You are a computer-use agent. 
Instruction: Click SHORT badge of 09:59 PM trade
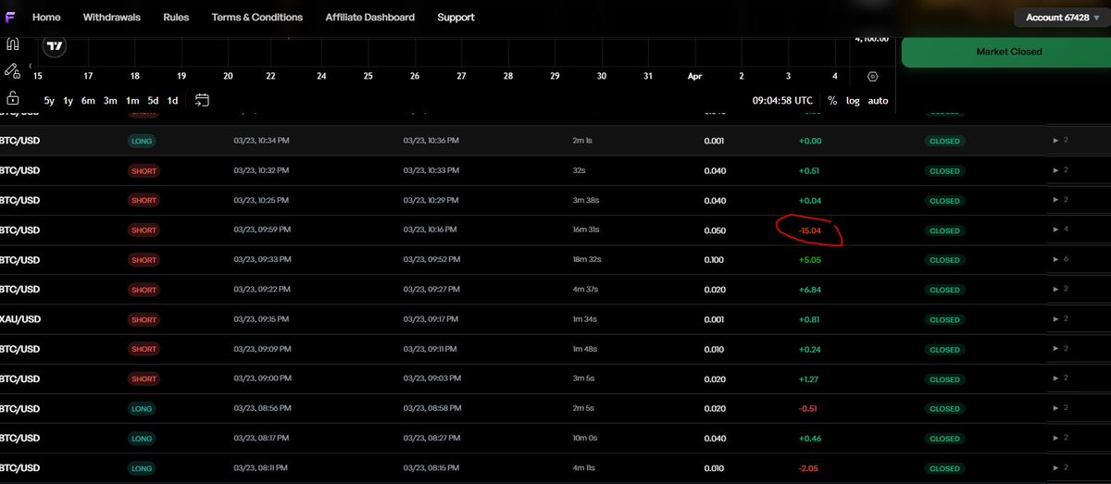144,230
